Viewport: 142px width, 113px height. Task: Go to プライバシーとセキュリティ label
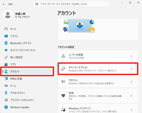tap(22, 100)
